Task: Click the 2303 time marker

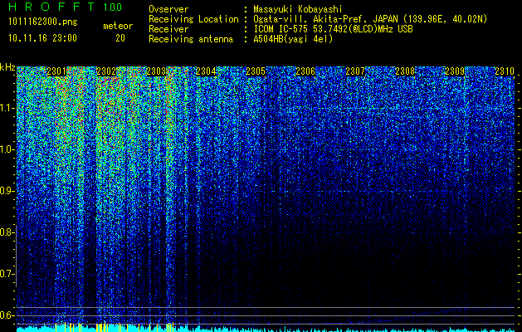Action: coord(156,71)
